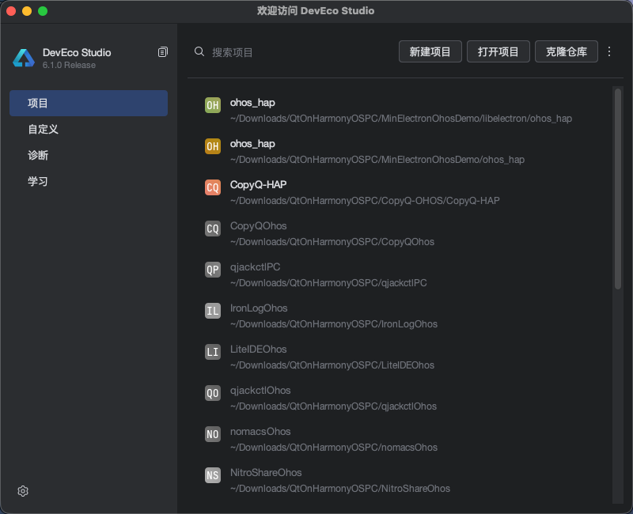Click the IL icon for IronLogOhos
Screen dimensions: 633x514
pos(213,311)
